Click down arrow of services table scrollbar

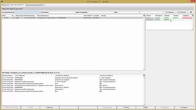[193, 29]
